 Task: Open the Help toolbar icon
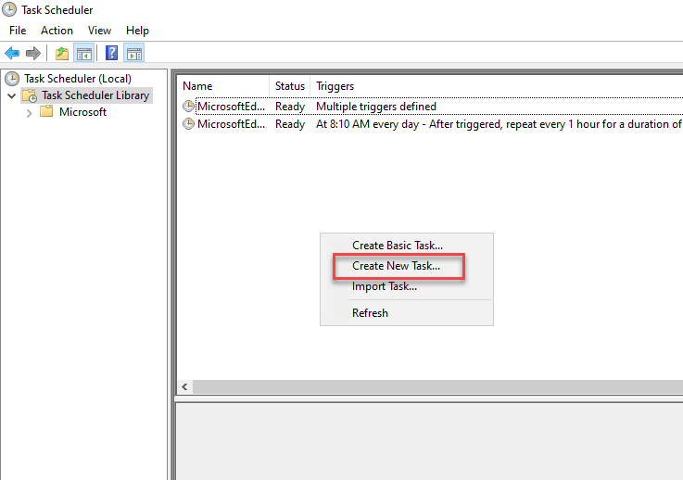pos(112,53)
